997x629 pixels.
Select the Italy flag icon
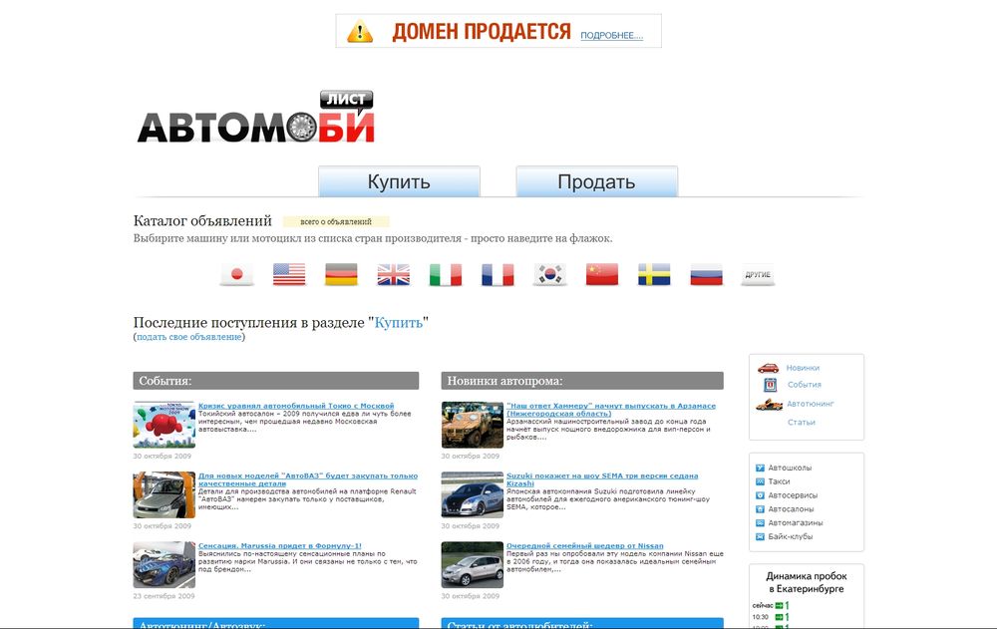[x=446, y=275]
